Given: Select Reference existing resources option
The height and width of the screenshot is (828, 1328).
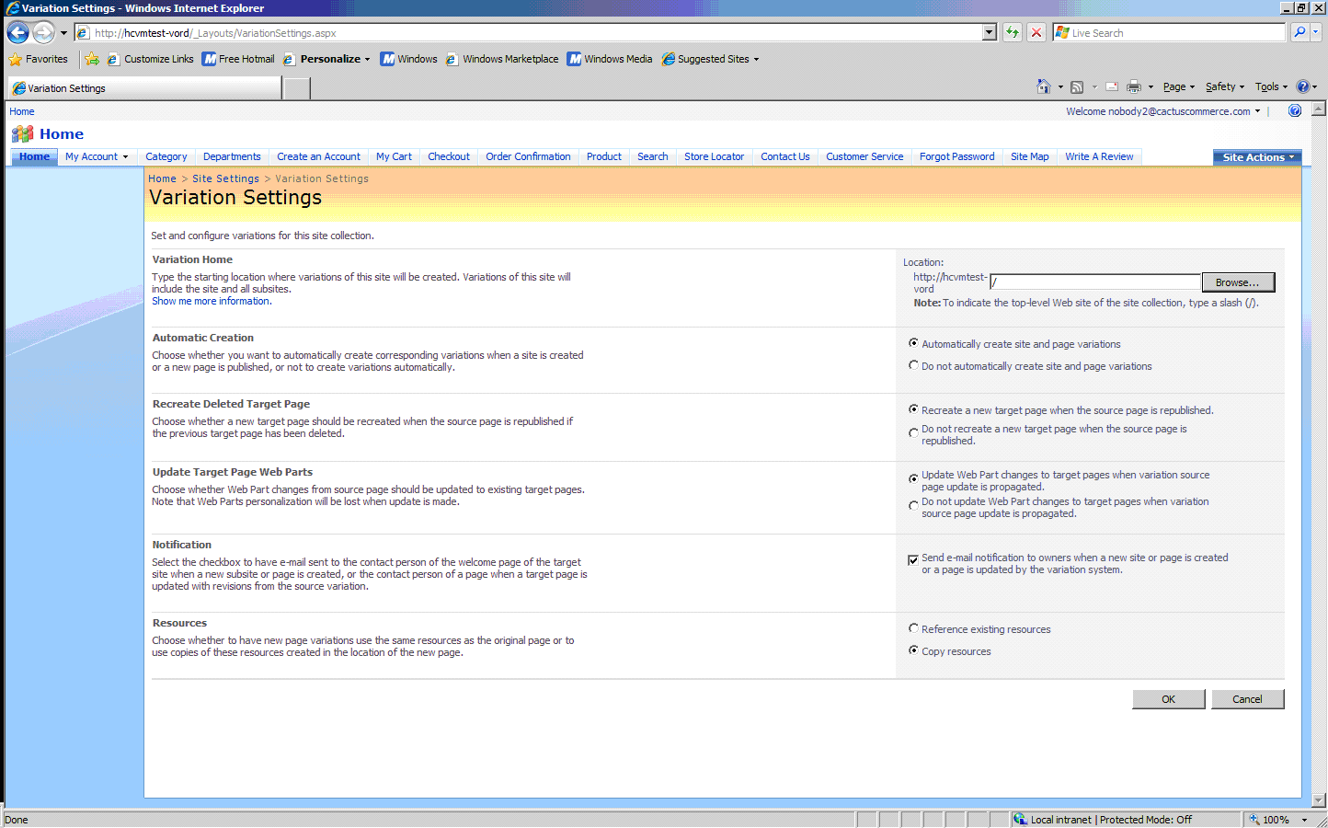Looking at the screenshot, I should pos(913,628).
